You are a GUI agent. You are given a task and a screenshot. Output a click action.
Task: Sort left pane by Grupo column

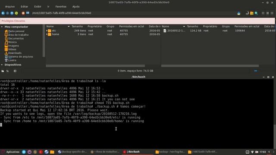110,26
